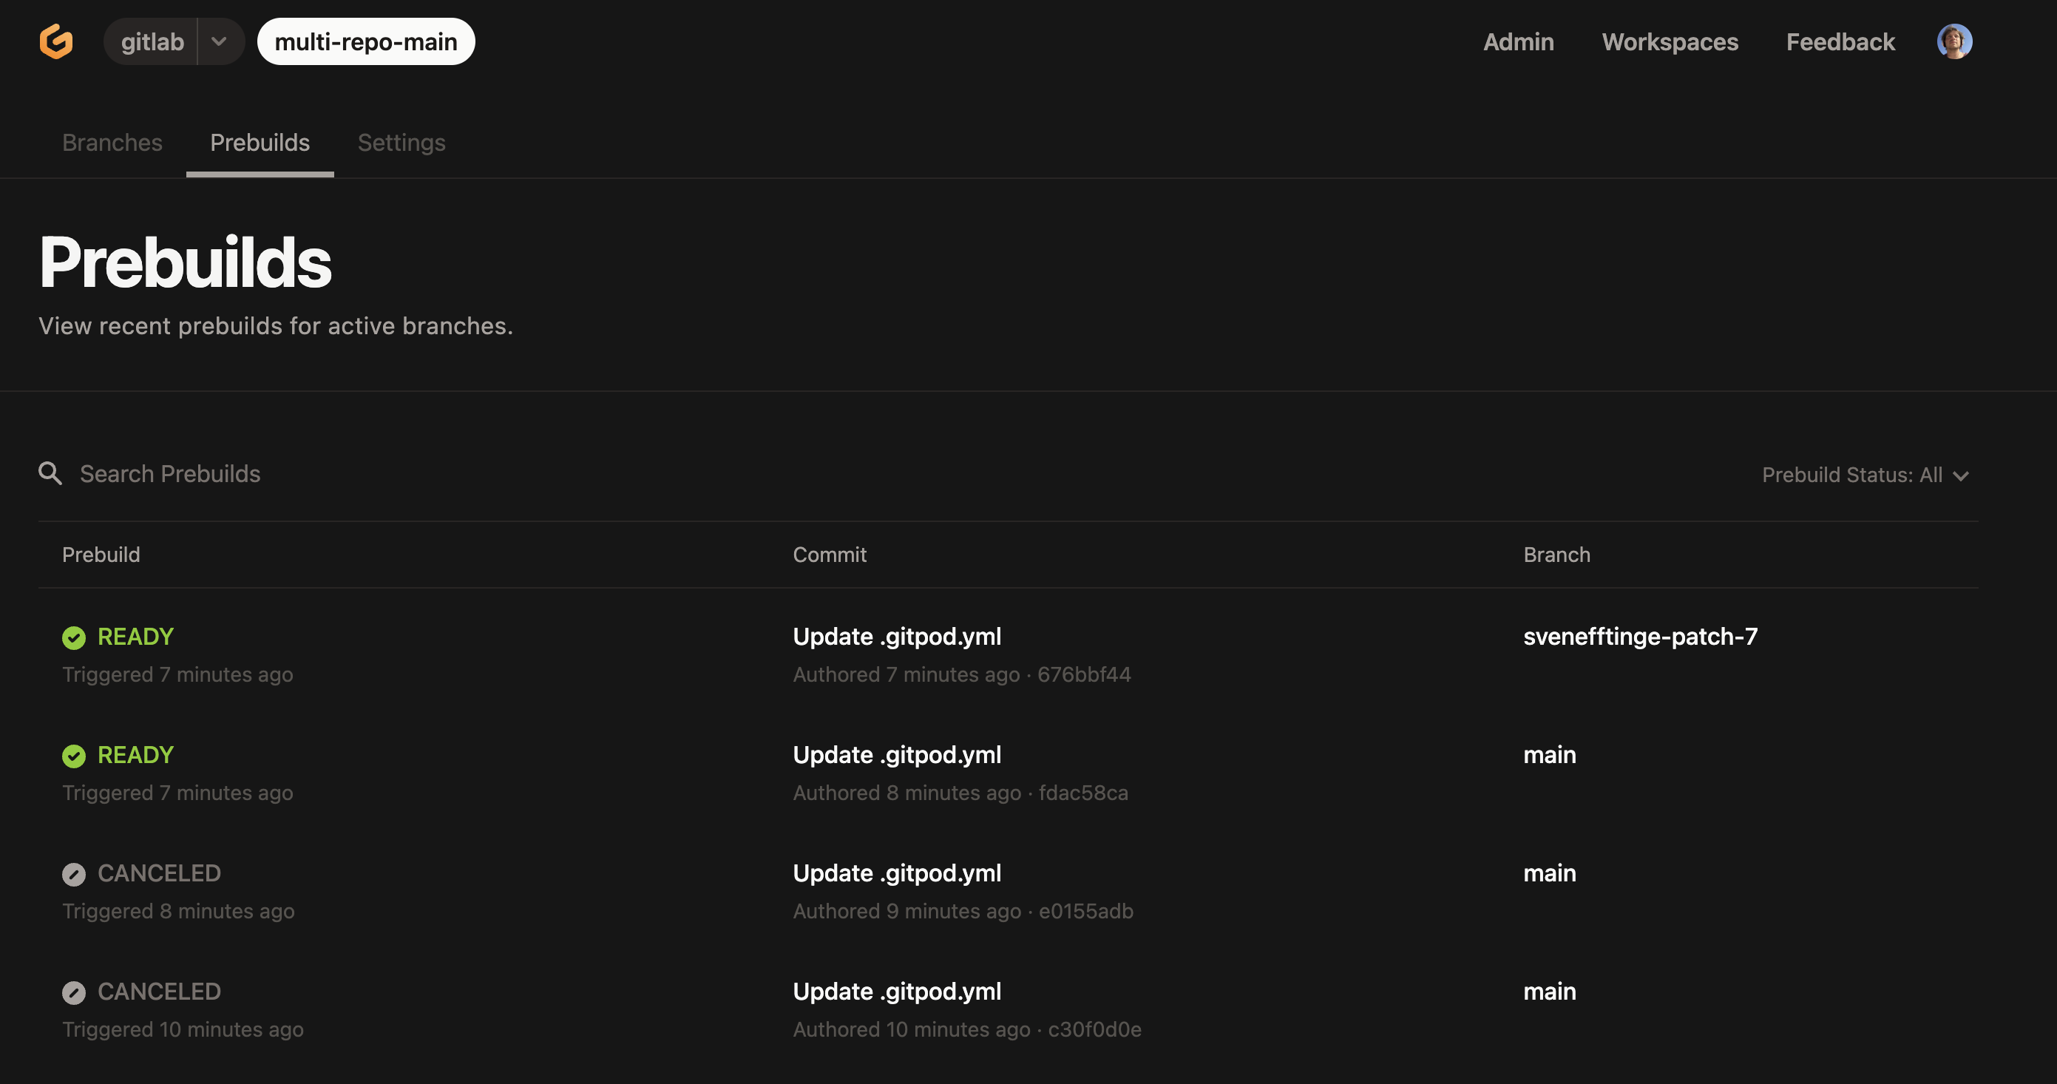Click the Commit column header
This screenshot has width=2057, height=1084.
pos(830,555)
